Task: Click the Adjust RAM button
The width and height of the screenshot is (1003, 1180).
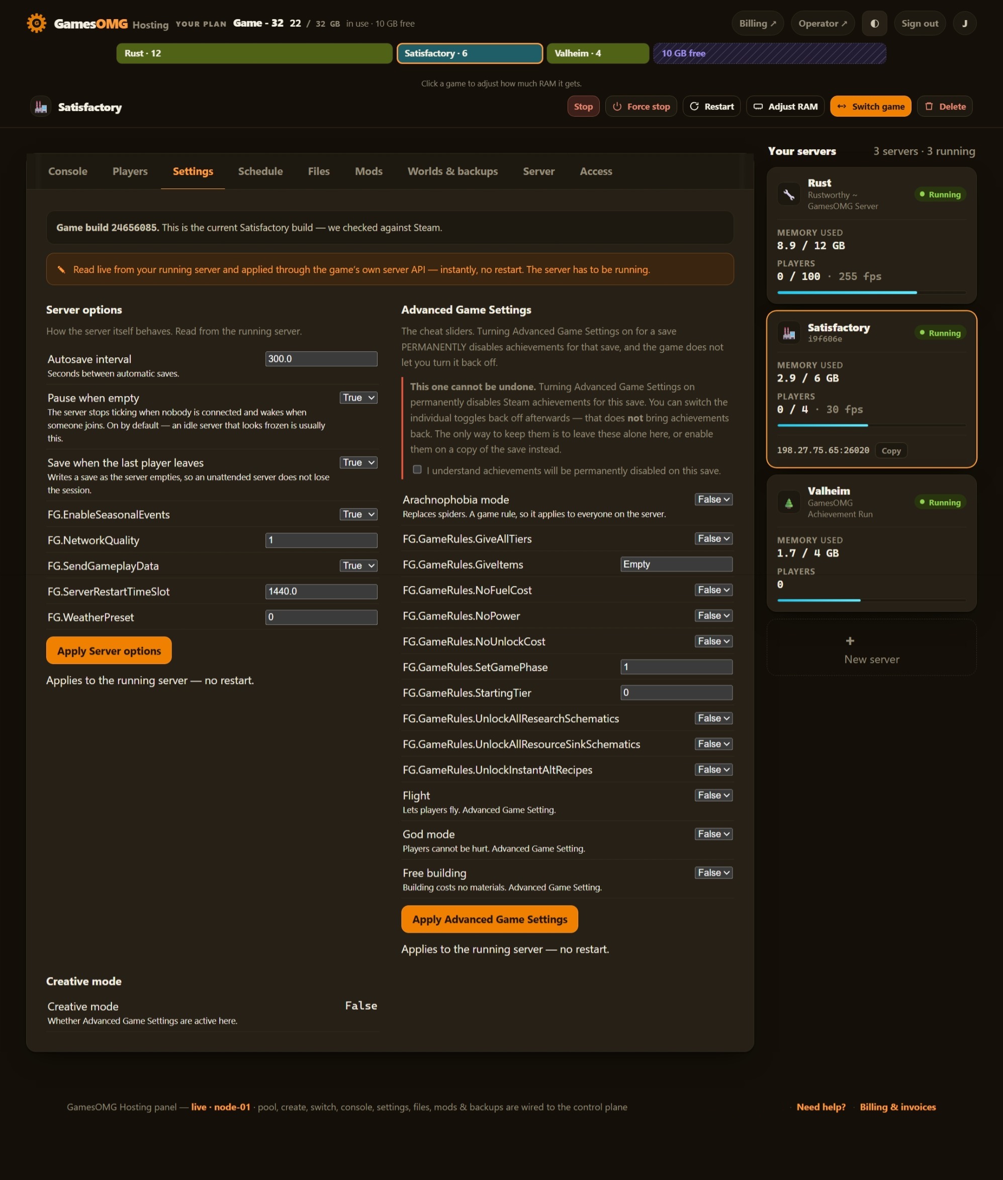Action: click(x=785, y=107)
